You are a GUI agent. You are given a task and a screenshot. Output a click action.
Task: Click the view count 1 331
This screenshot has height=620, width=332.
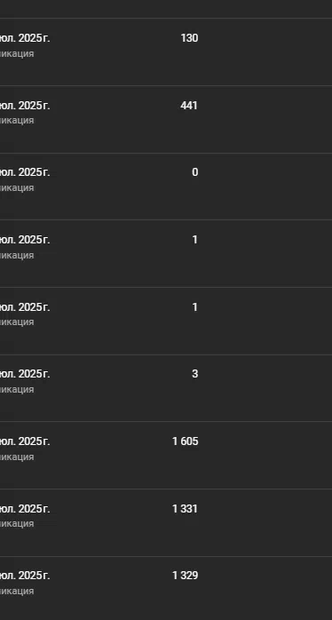(185, 508)
